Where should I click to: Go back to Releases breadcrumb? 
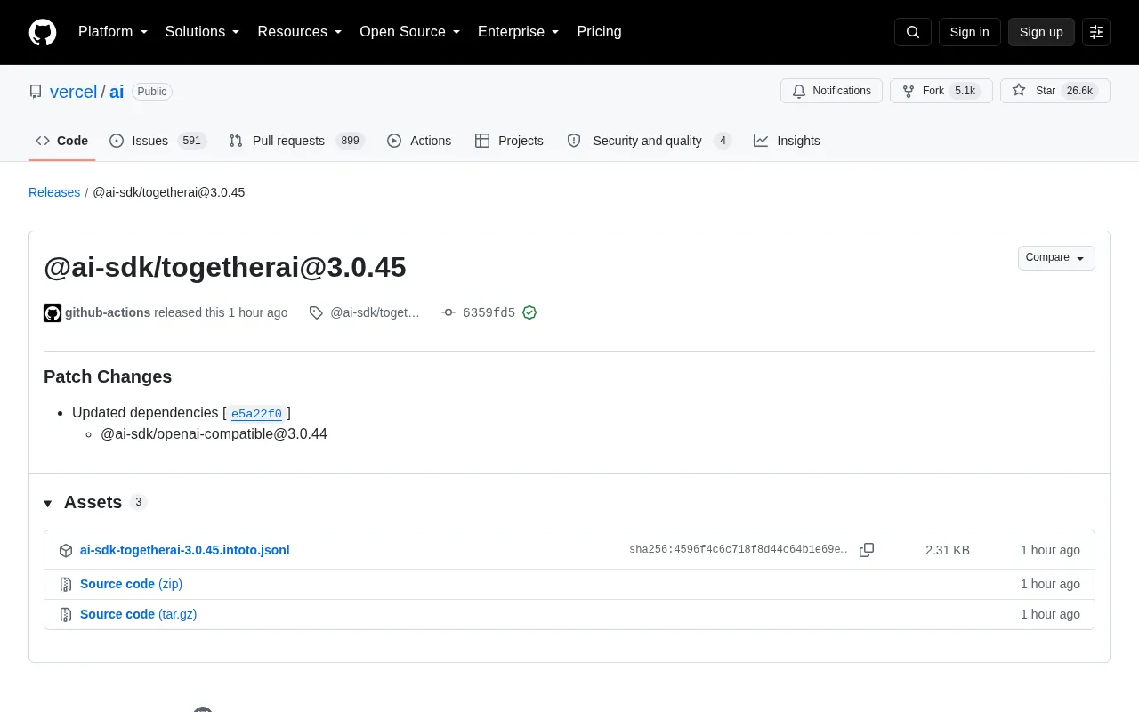tap(54, 192)
